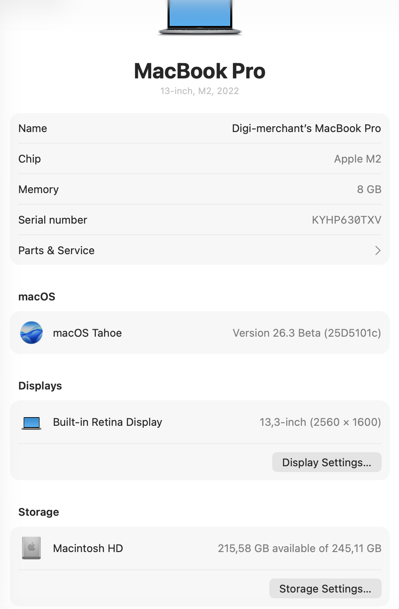Edit the computer name Digi-merchant's MacBook Pro
The image size is (399, 609).
pos(306,128)
